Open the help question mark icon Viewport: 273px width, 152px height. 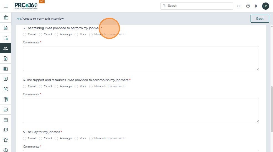click(x=248, y=6)
